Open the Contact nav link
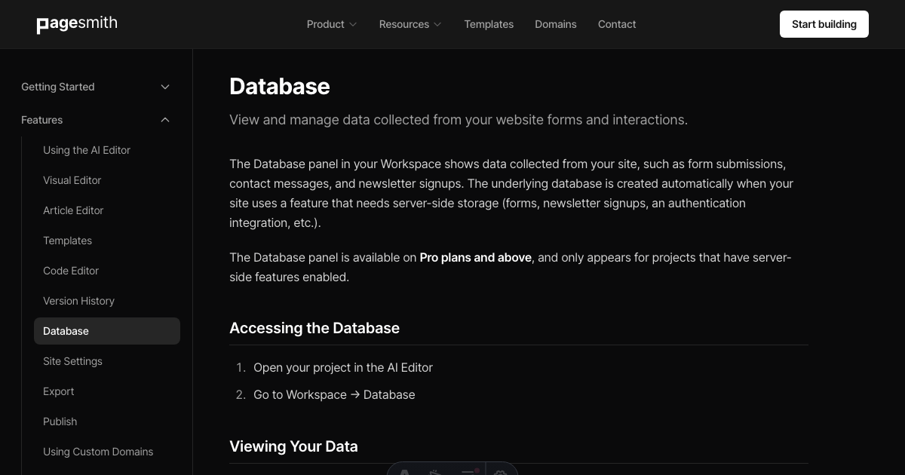 pos(617,24)
